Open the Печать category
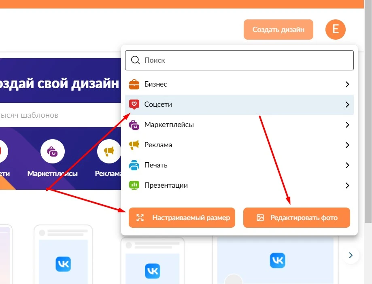This screenshot has height=284, width=372. point(239,165)
